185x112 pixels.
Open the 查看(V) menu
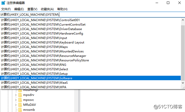point(32,9)
